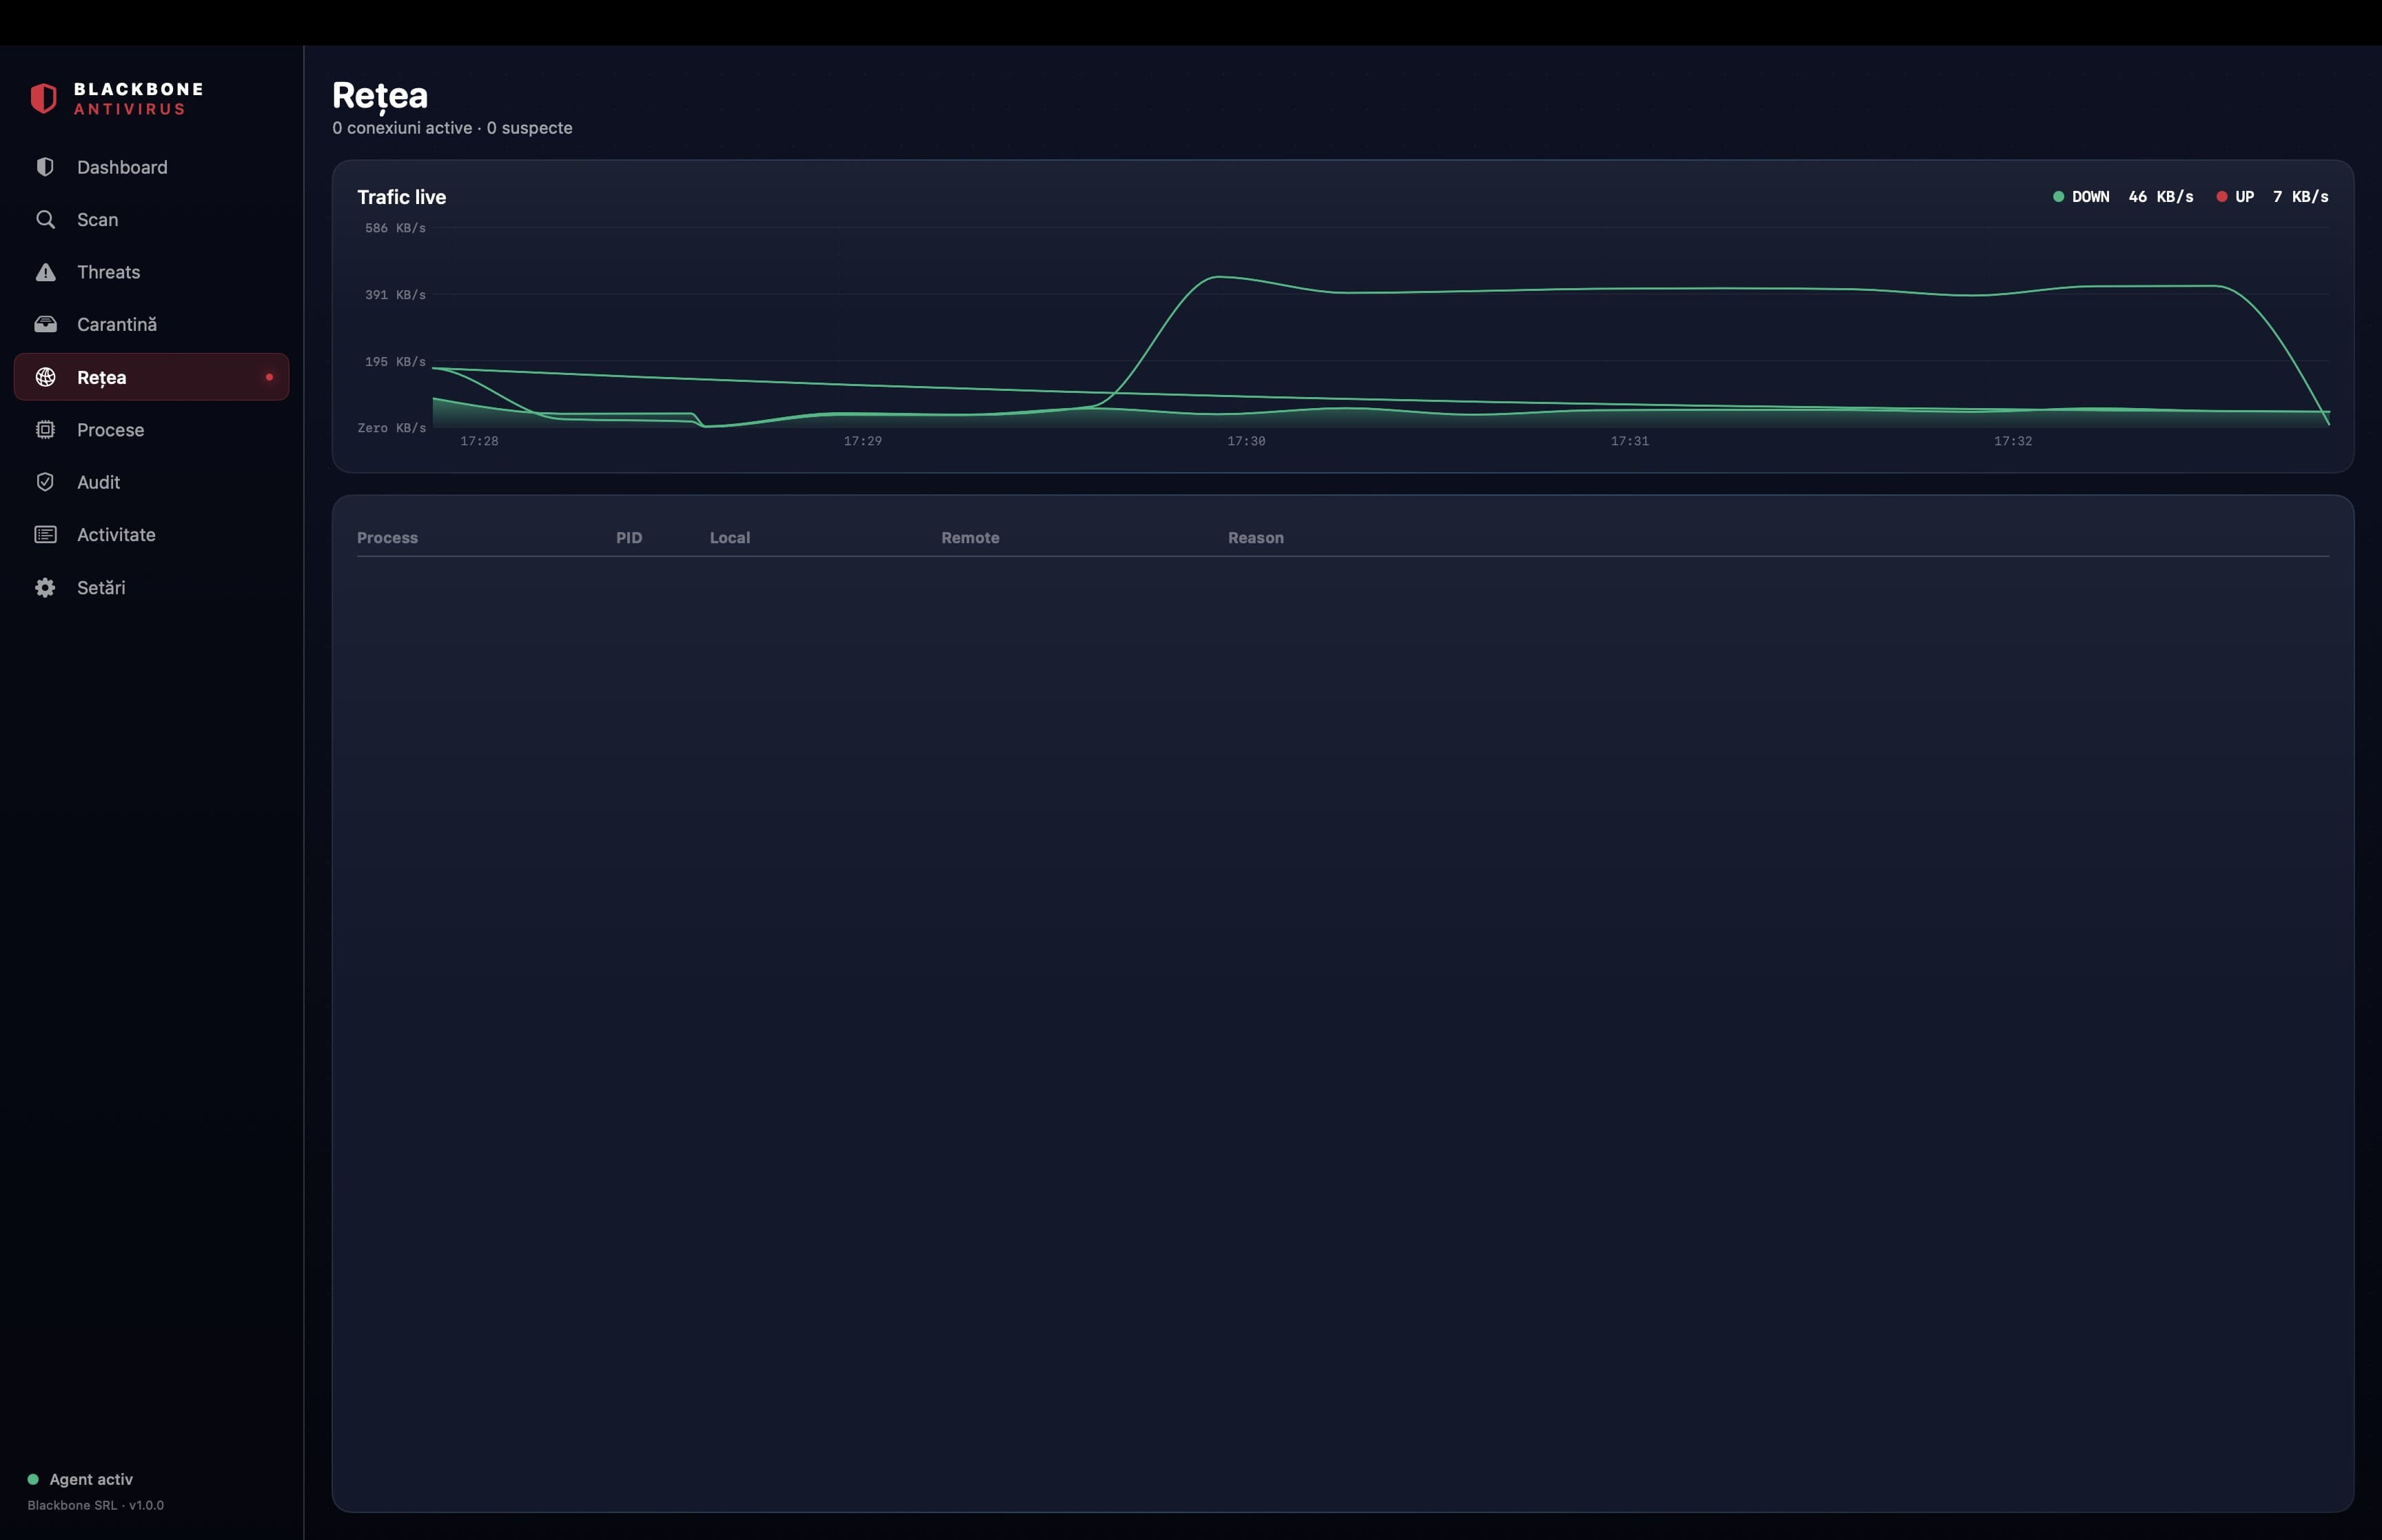Click the Setări gear icon
Viewport: 2382px width, 1540px height.
tap(45, 587)
